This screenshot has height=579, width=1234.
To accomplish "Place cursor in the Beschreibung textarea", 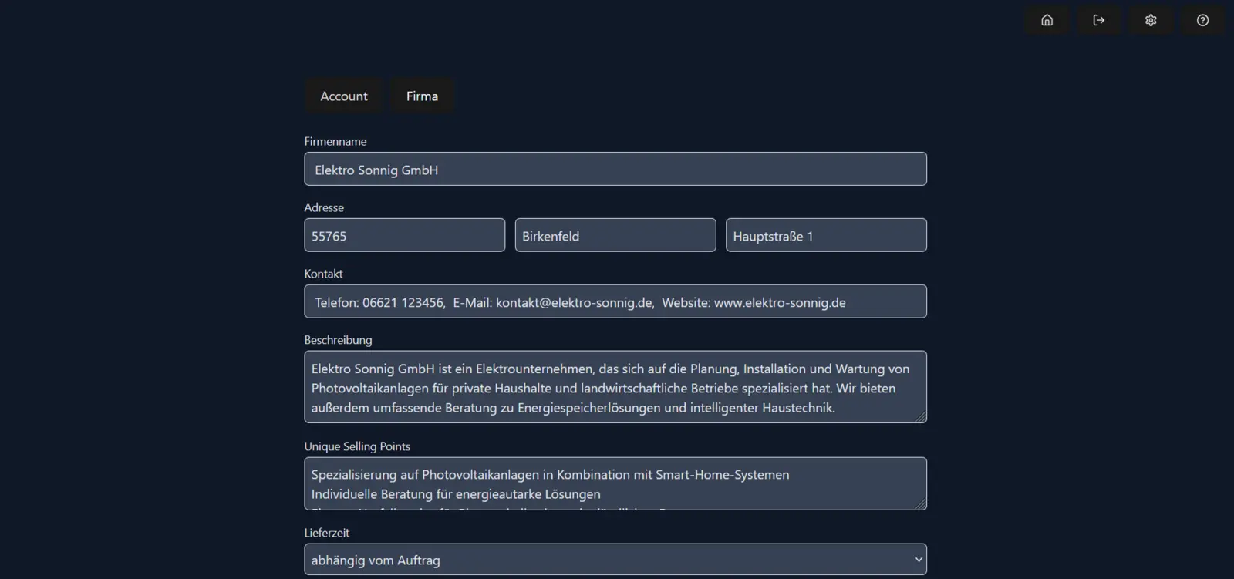I will pos(615,387).
